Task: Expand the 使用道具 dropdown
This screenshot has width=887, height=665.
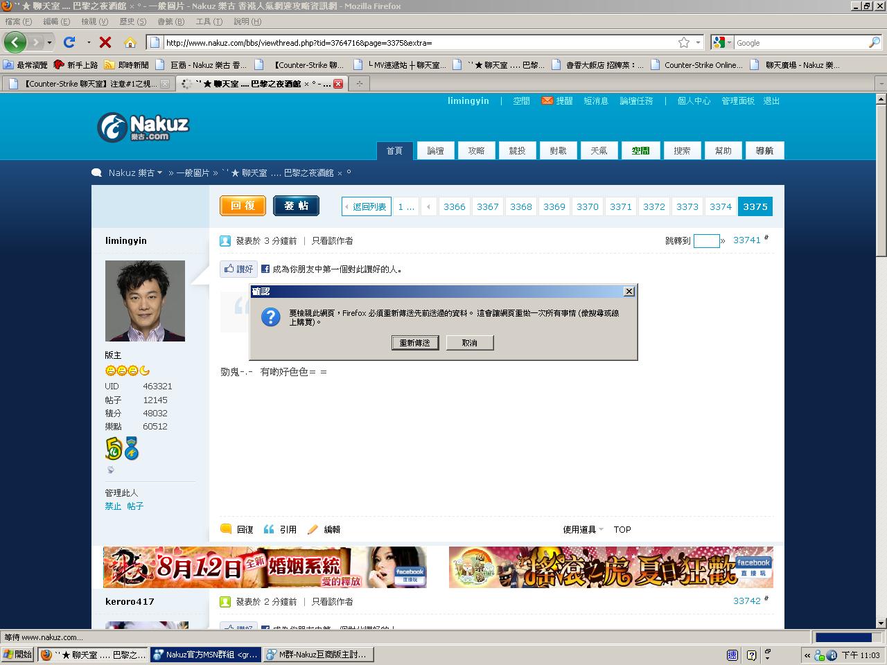Action: [x=583, y=529]
